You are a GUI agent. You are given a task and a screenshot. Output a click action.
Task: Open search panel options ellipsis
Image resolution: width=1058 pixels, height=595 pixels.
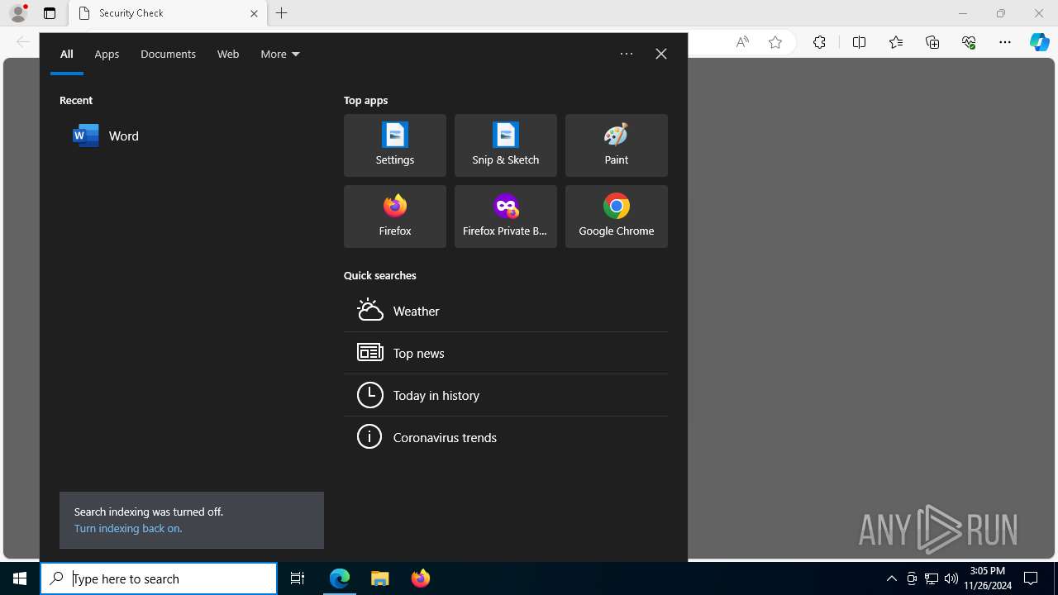627,54
